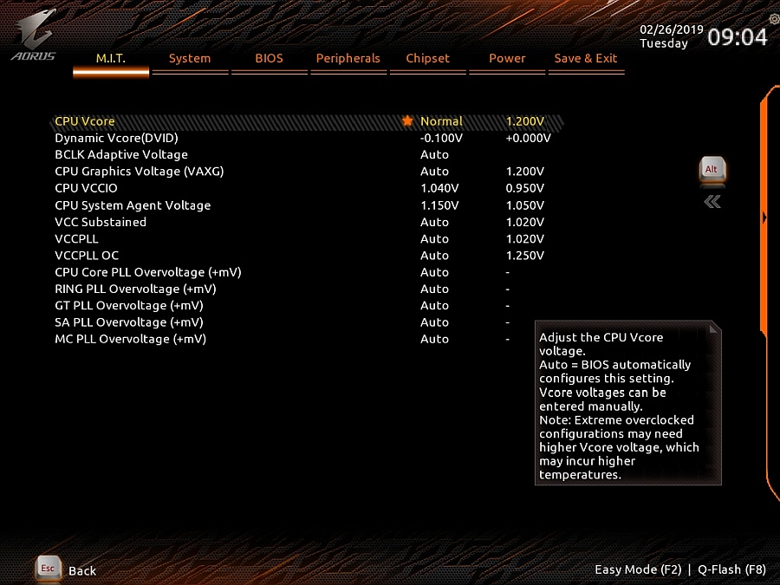Go to the Chipset tab
This screenshot has width=780, height=585.
tap(428, 59)
